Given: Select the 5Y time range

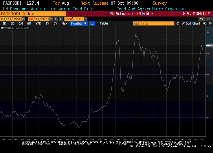Looking at the screenshot, I should (x=55, y=23).
